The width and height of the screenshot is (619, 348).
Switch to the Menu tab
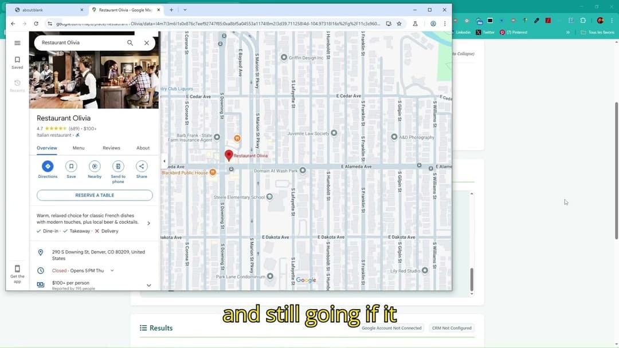[x=79, y=148]
